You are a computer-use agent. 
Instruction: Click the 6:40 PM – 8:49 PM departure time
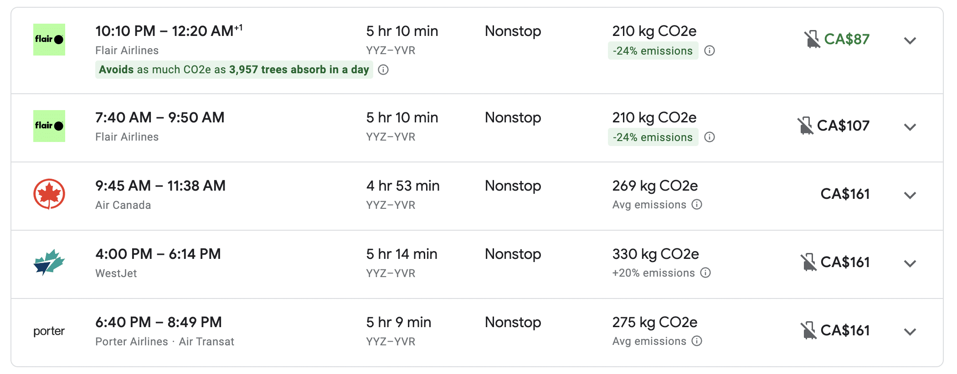pyautogui.click(x=158, y=323)
